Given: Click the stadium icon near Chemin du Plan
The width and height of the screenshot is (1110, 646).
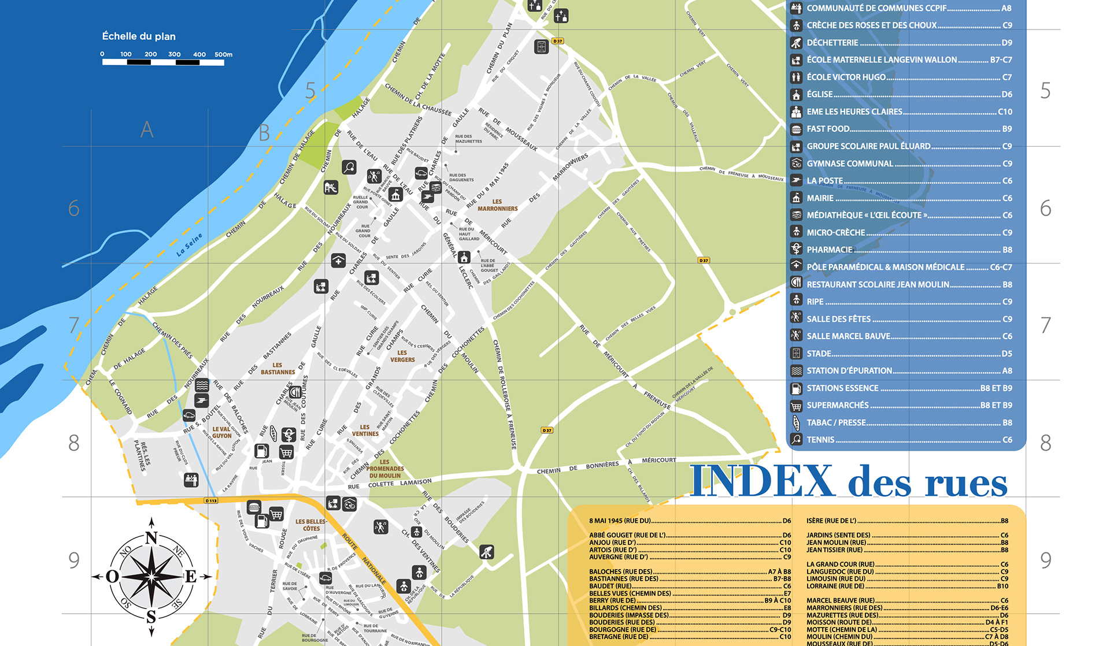Looking at the screenshot, I should point(541,47).
